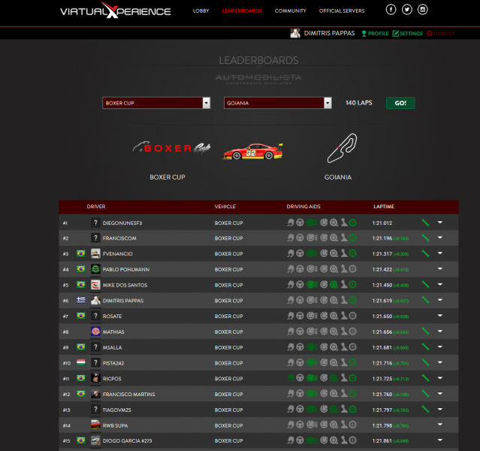Click the DIMITRIS PAPPAS username in header

(329, 33)
